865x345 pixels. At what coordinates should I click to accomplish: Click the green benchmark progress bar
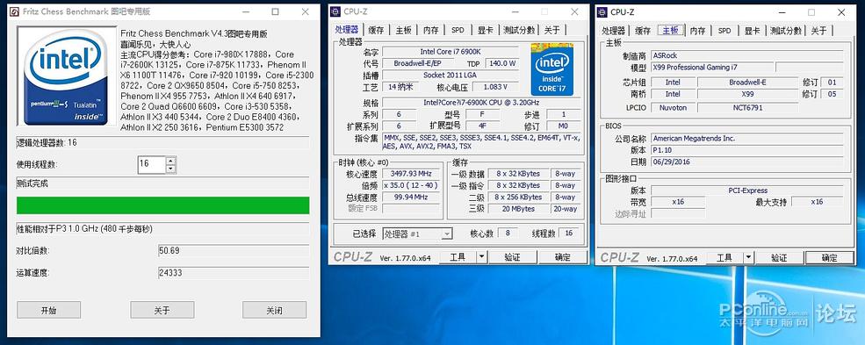pos(162,205)
